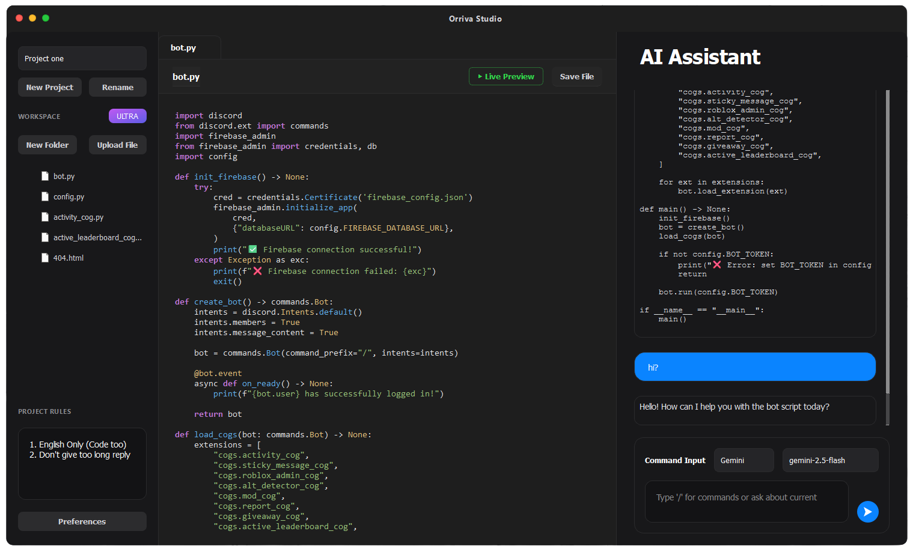Save the bot.py file
Screen dimensions: 913x549
[x=576, y=76]
